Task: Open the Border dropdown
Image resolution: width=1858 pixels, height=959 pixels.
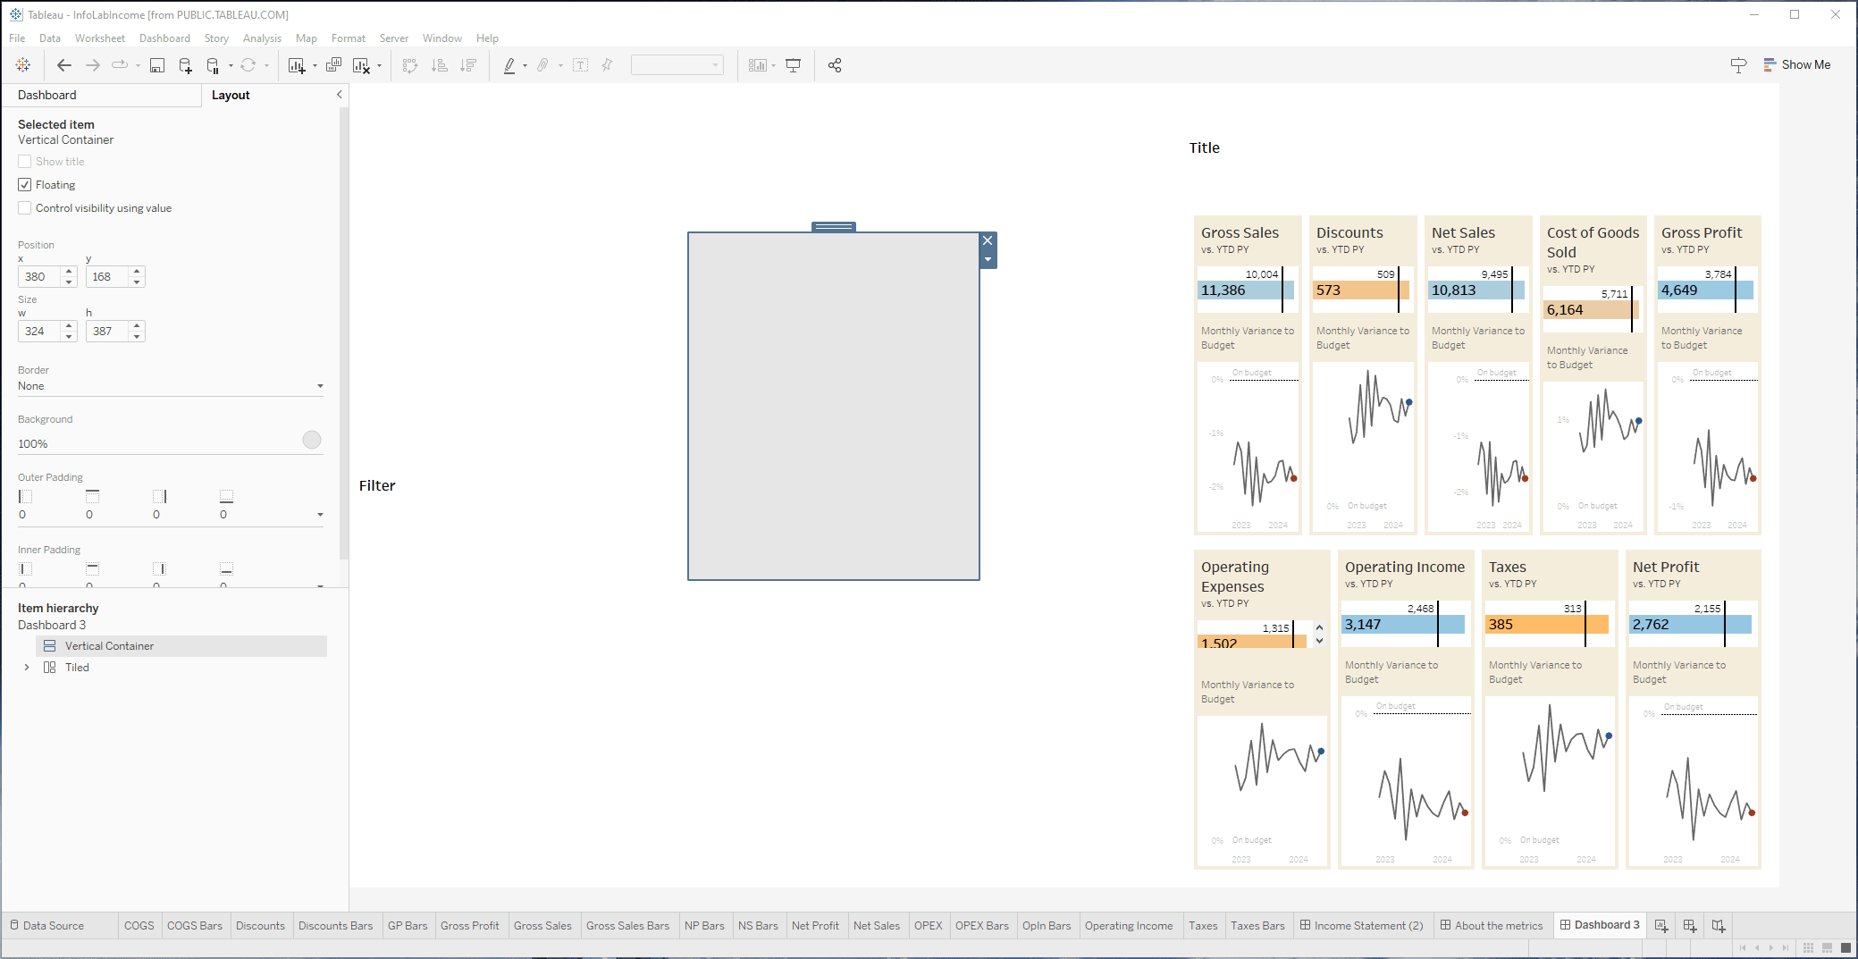Action: [x=170, y=386]
